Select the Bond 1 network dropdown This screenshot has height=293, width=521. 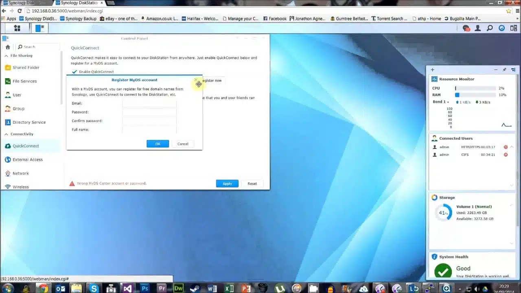(x=441, y=102)
